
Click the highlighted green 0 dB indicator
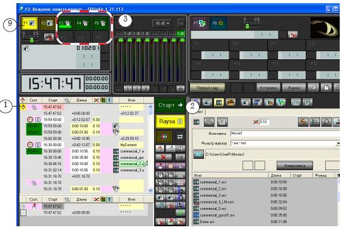[181, 33]
